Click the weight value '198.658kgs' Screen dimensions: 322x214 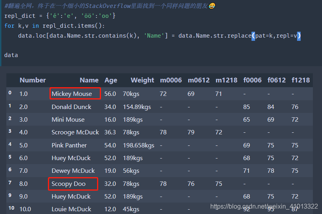(138, 145)
